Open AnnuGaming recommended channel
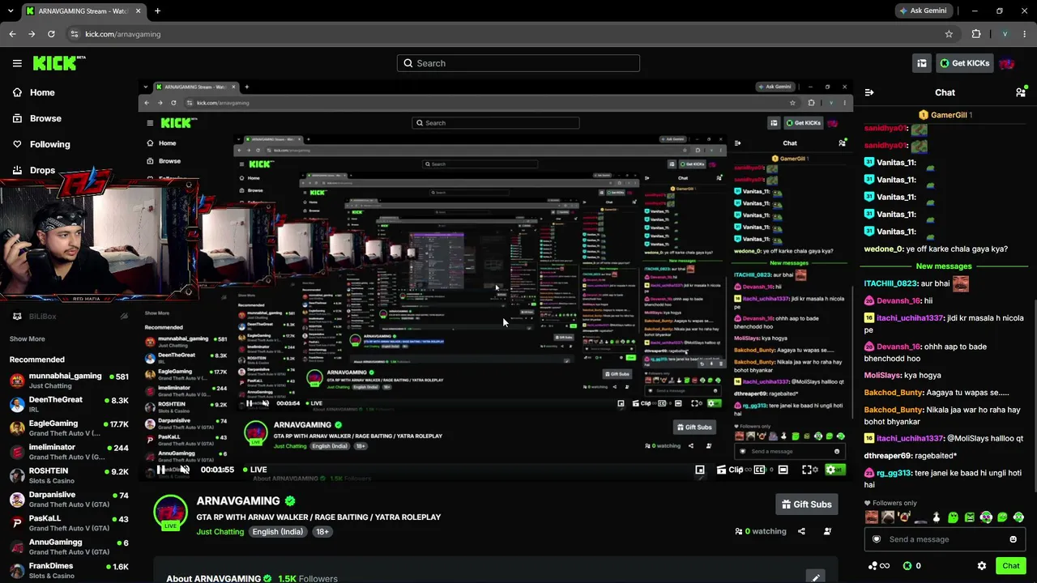 (69, 546)
